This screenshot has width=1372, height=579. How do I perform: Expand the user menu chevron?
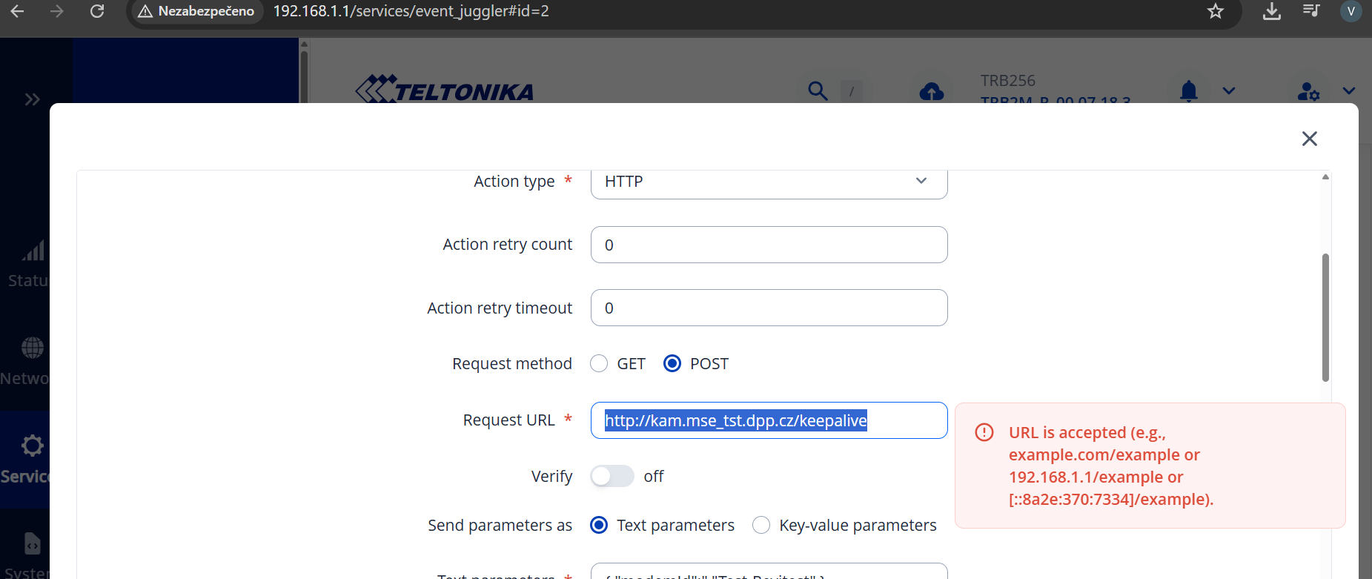(x=1349, y=91)
